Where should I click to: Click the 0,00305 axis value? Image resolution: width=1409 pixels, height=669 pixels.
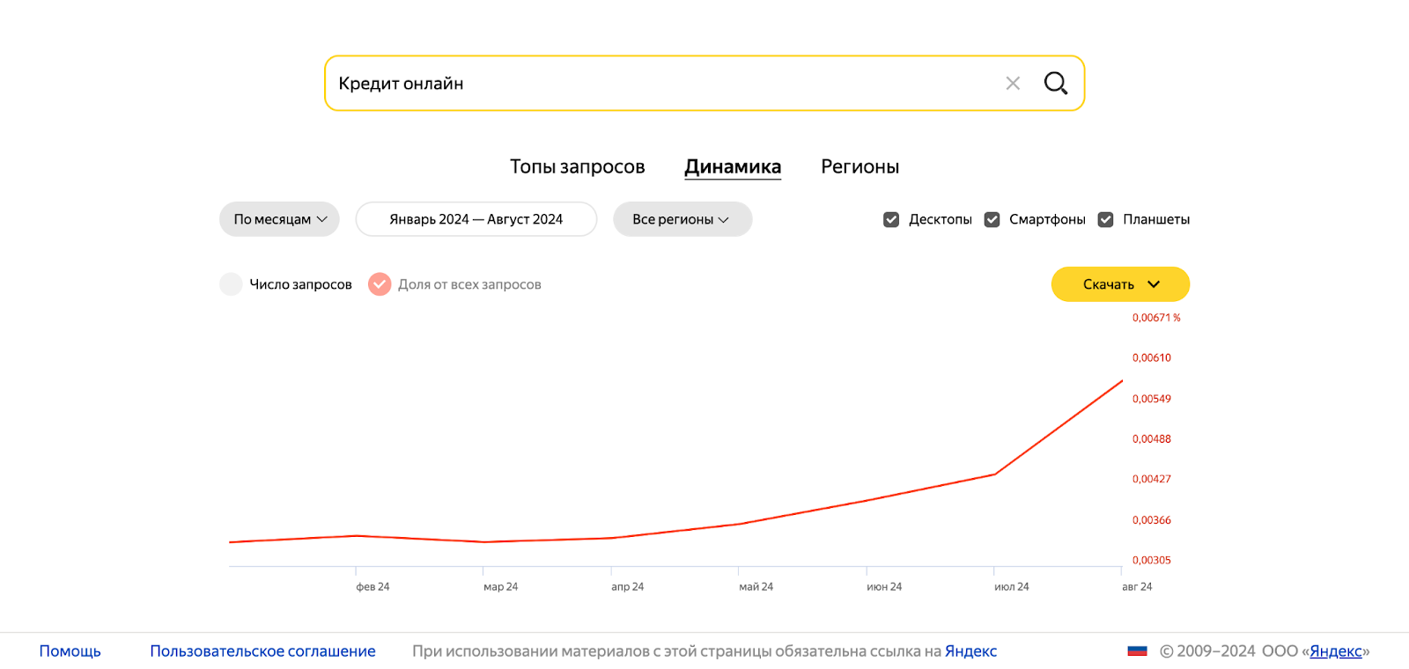[x=1152, y=560]
